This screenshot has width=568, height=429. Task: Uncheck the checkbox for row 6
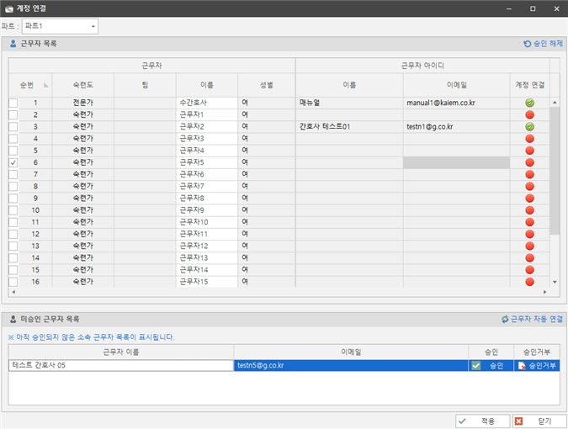click(13, 162)
